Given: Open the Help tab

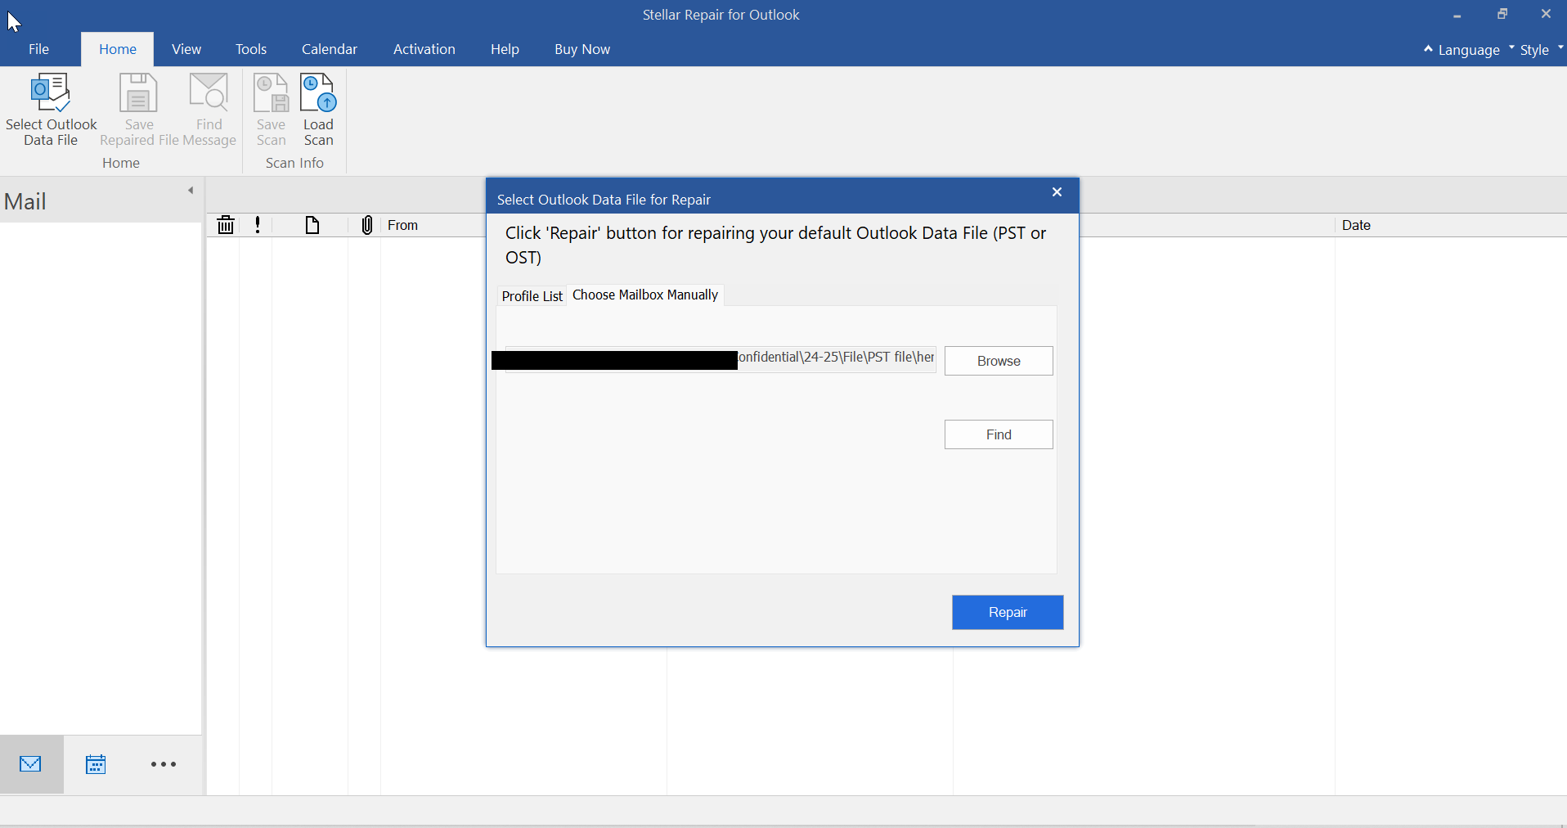Looking at the screenshot, I should click(x=505, y=49).
